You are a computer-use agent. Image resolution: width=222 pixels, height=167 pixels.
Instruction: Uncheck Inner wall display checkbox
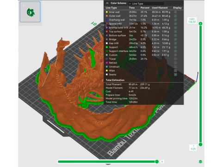click(x=175, y=12)
